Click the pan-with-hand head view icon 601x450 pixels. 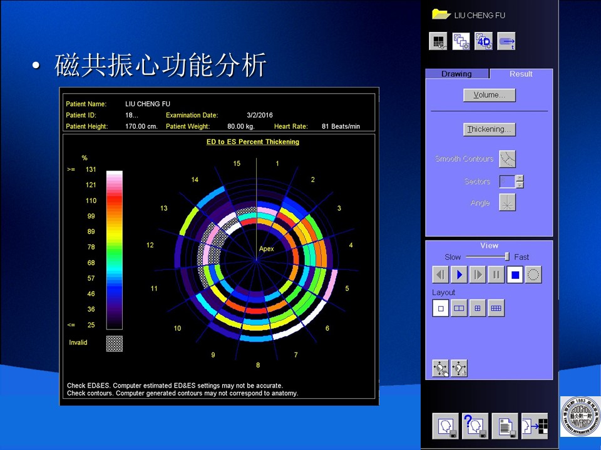coord(440,368)
